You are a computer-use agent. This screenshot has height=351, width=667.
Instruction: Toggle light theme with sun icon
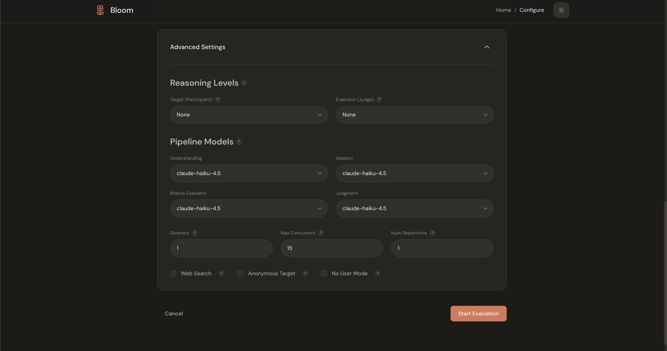tap(561, 10)
